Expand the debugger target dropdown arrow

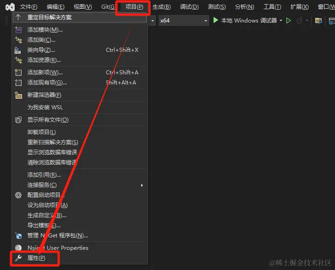coord(281,21)
